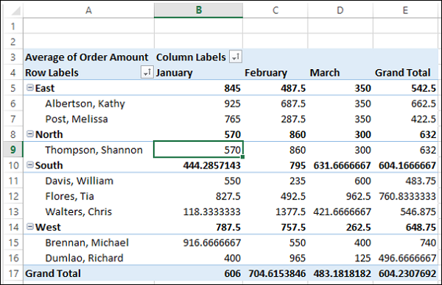Select row 17 header
This screenshot has height=285, width=442.
(13, 273)
